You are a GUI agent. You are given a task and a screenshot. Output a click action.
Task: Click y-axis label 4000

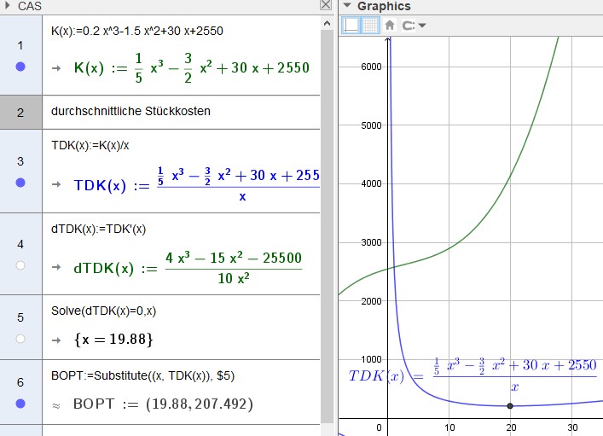point(371,183)
